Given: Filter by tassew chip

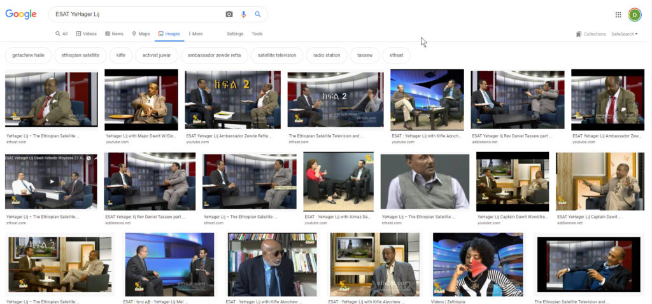Looking at the screenshot, I should [365, 55].
